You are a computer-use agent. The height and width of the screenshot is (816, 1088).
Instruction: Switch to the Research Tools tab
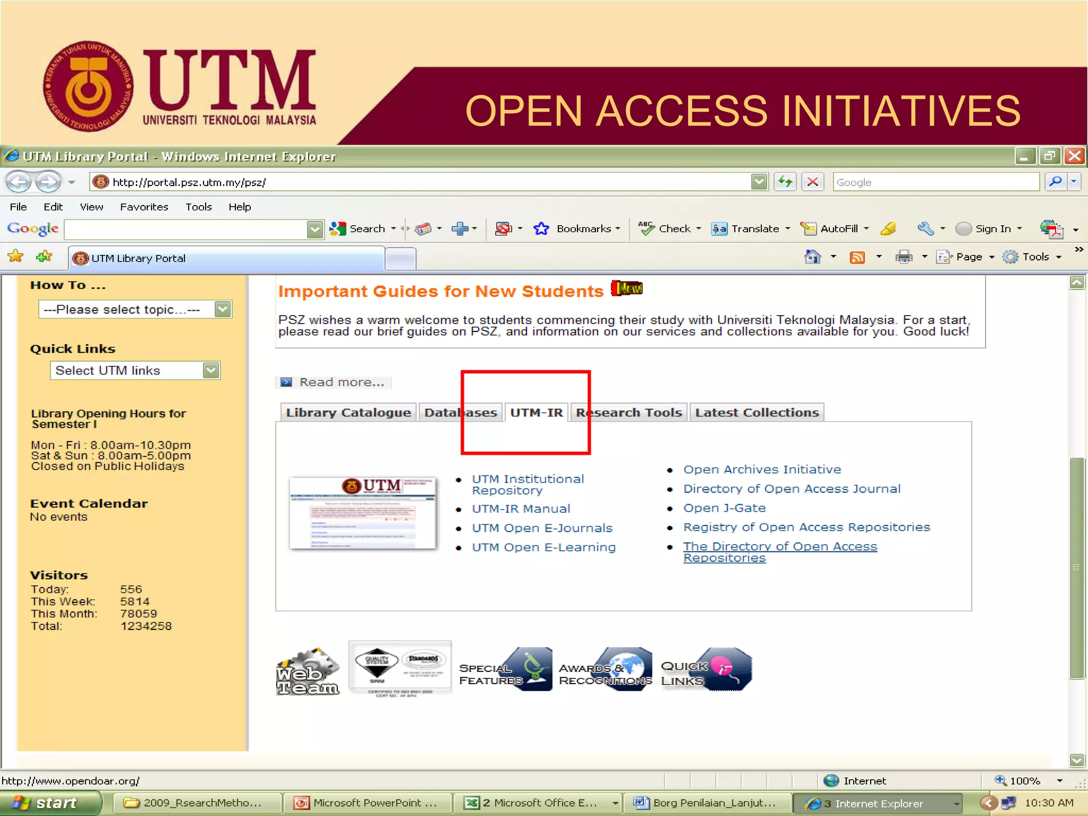click(x=629, y=413)
